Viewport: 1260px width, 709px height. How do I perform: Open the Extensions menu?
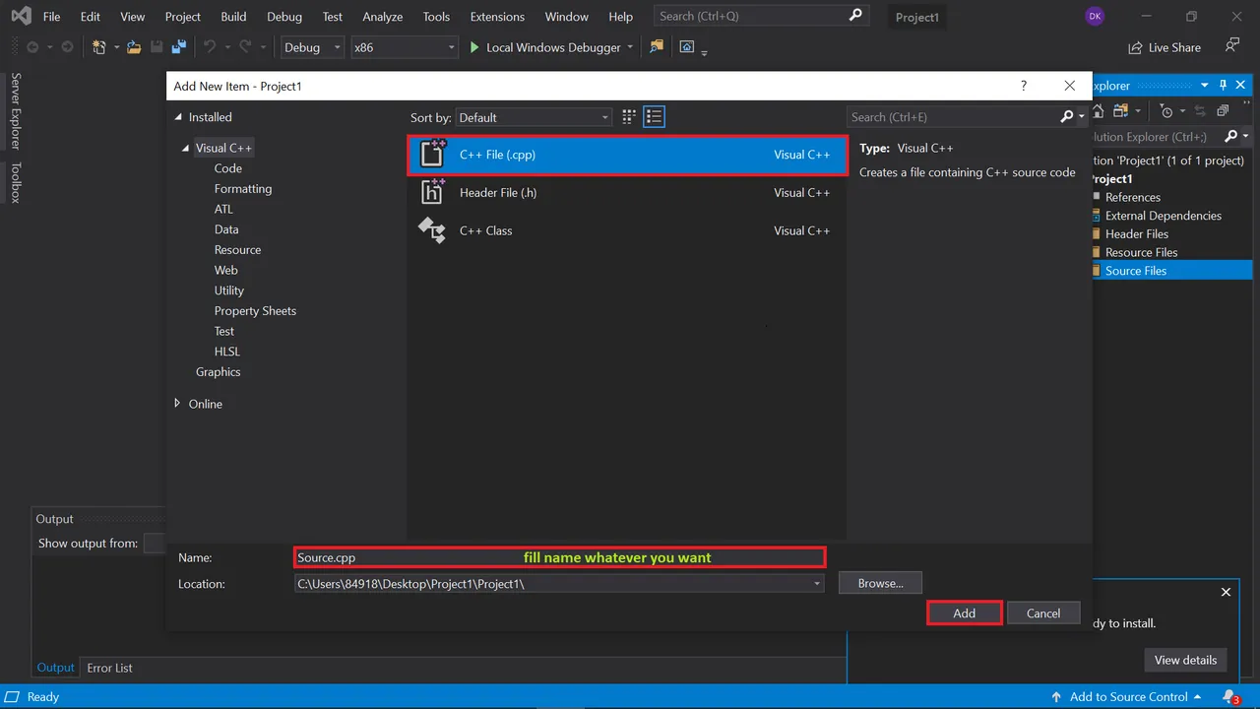(x=497, y=17)
